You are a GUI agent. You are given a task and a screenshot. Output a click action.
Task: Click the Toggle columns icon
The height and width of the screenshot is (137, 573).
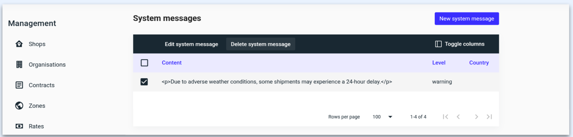pyautogui.click(x=438, y=44)
